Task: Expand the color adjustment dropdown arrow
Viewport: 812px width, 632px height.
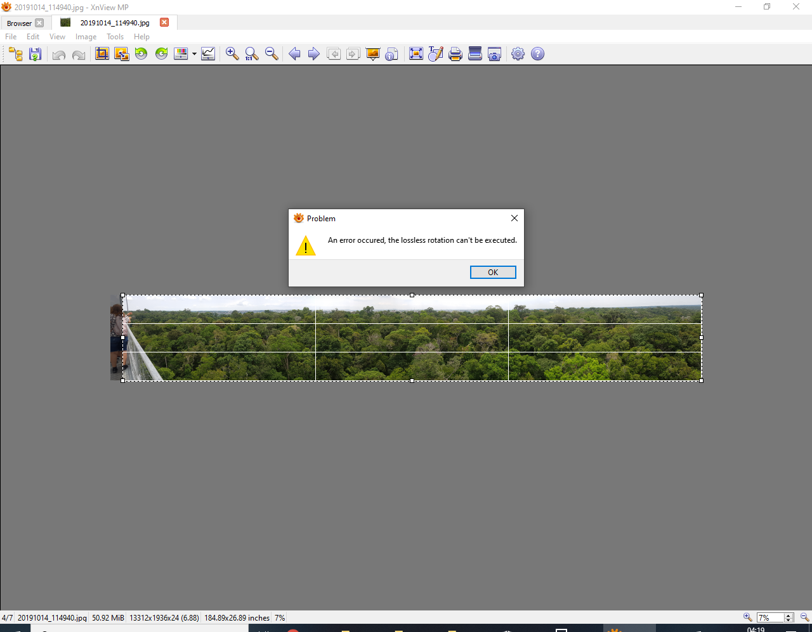Action: click(x=194, y=54)
